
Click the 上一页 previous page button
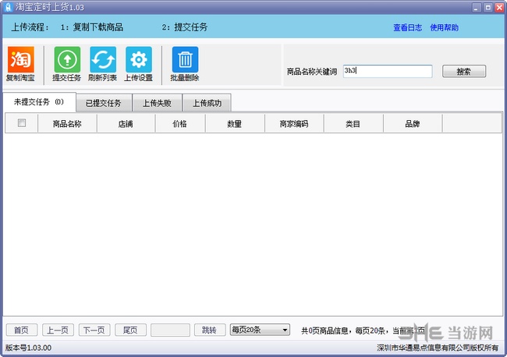click(58, 330)
